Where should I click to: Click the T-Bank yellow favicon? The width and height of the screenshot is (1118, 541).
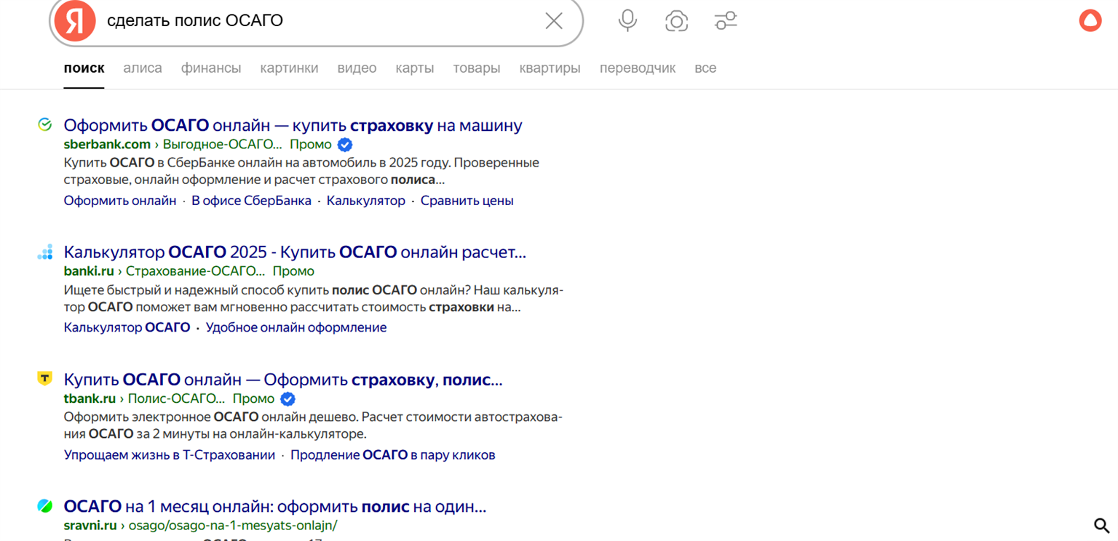[45, 379]
